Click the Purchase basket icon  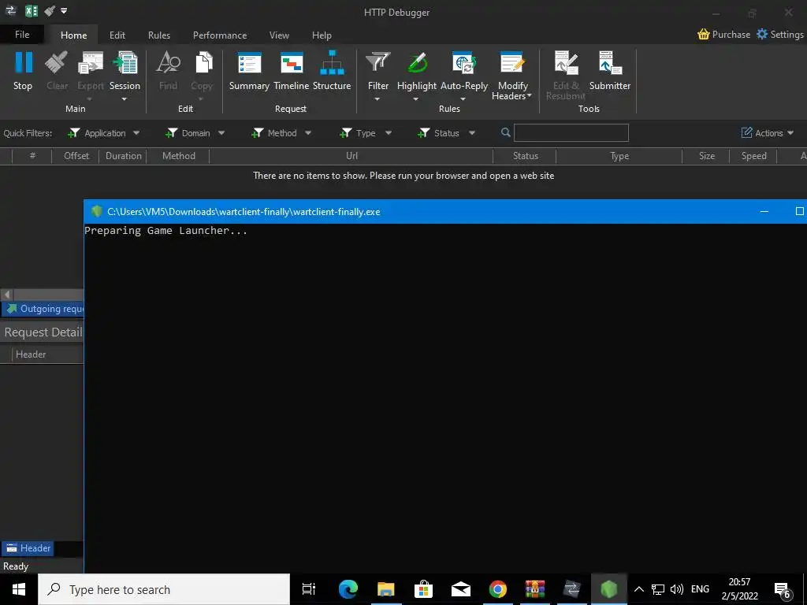704,35
